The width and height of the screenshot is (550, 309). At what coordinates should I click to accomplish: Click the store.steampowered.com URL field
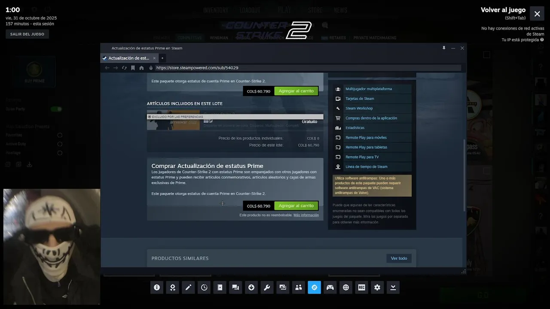click(308, 68)
